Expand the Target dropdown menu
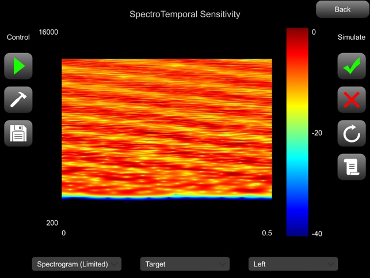The image size is (370, 278). point(185,264)
